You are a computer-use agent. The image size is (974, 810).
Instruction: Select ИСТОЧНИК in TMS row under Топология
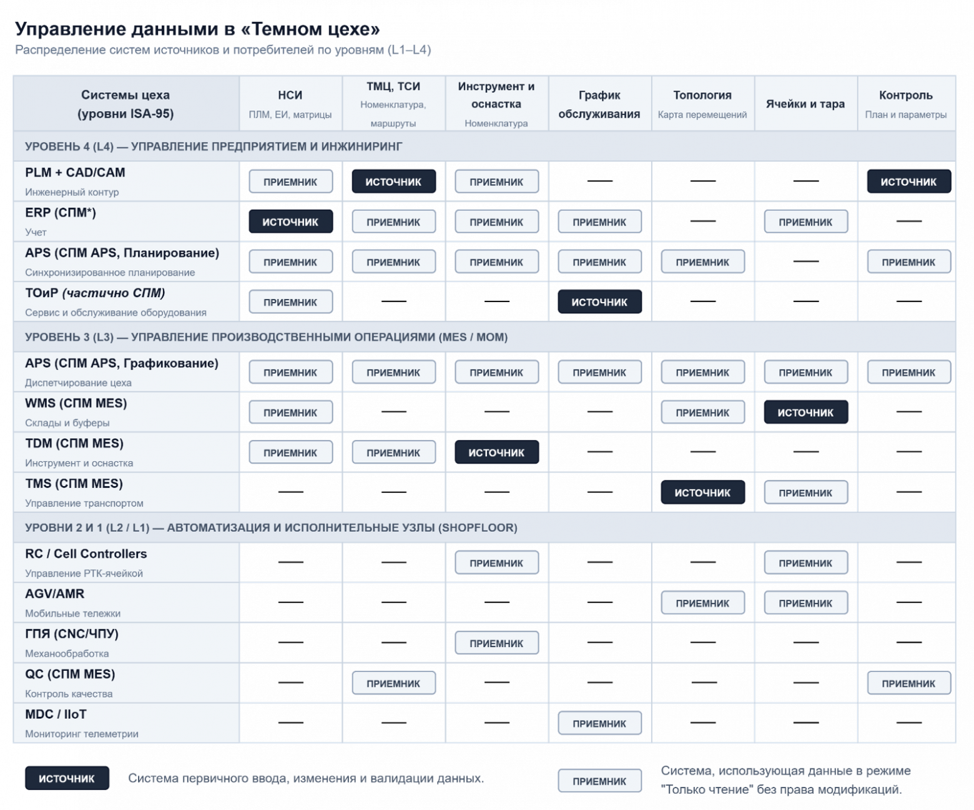tap(702, 492)
